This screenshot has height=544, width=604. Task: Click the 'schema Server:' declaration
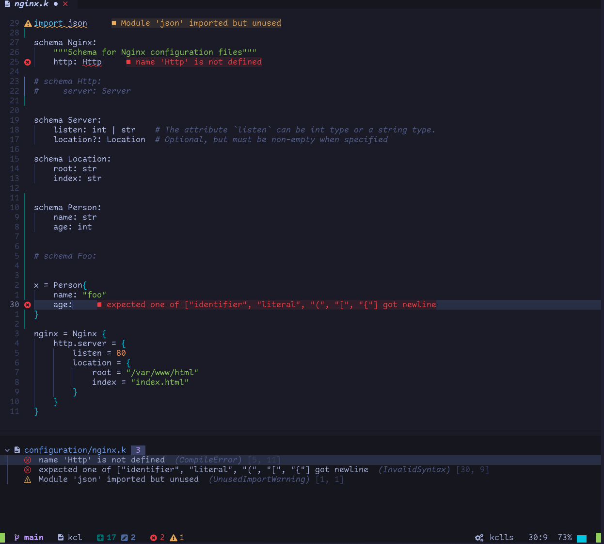point(68,120)
